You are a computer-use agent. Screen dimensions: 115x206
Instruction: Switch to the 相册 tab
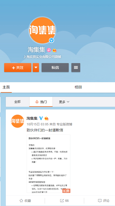click(78, 87)
